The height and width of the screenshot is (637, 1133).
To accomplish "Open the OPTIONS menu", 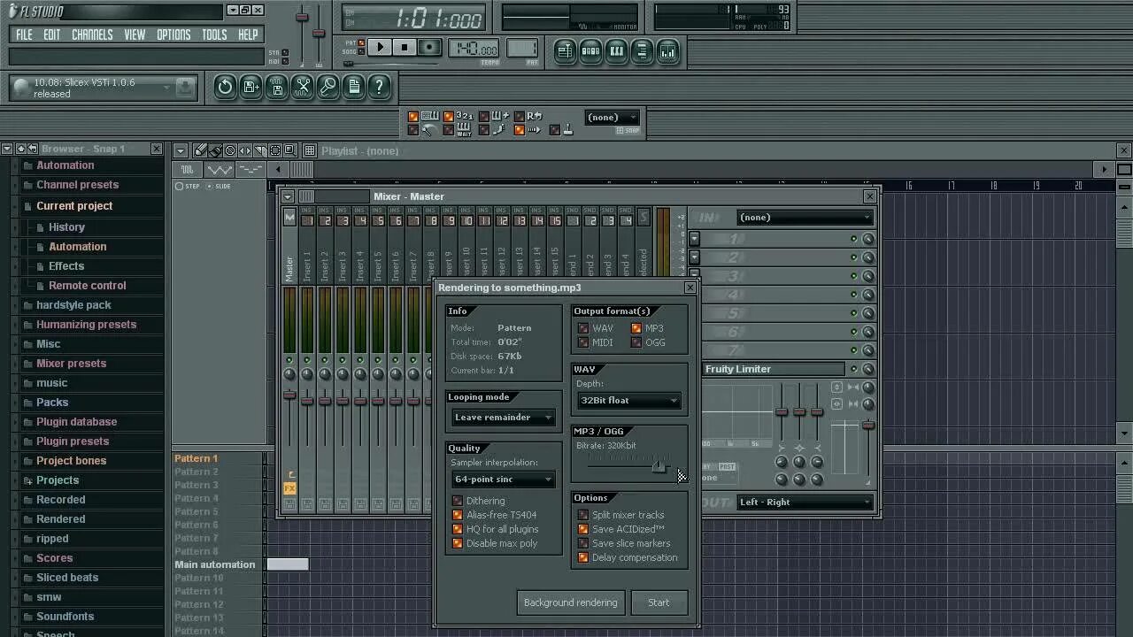I will 173,35.
